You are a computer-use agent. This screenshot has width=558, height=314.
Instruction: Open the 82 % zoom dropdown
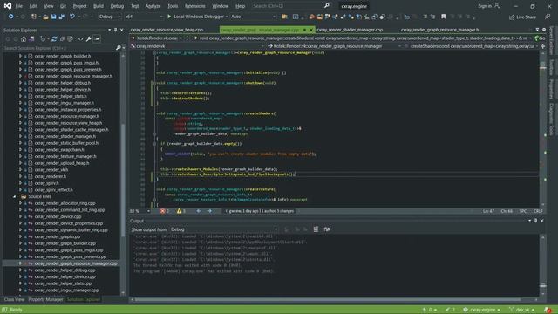click(x=140, y=211)
